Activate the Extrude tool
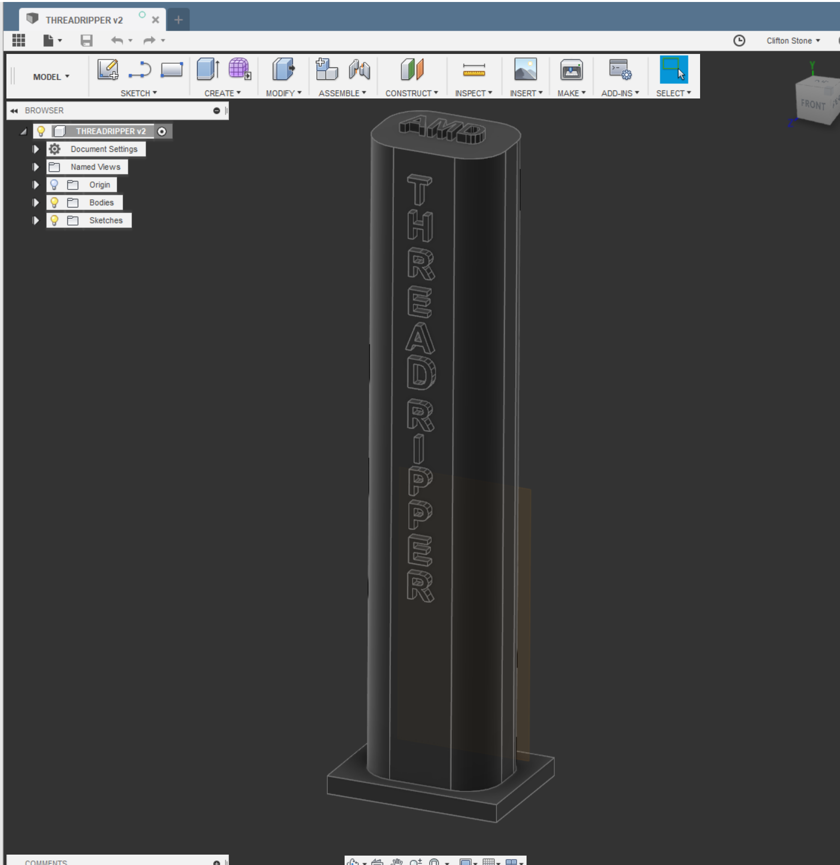840x865 pixels. [208, 69]
